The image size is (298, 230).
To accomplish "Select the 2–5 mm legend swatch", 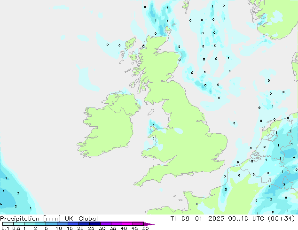I will [x=40, y=224].
